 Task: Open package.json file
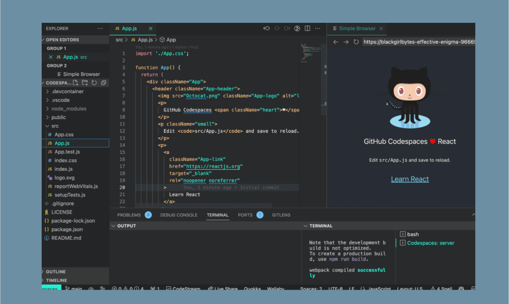tap(67, 229)
